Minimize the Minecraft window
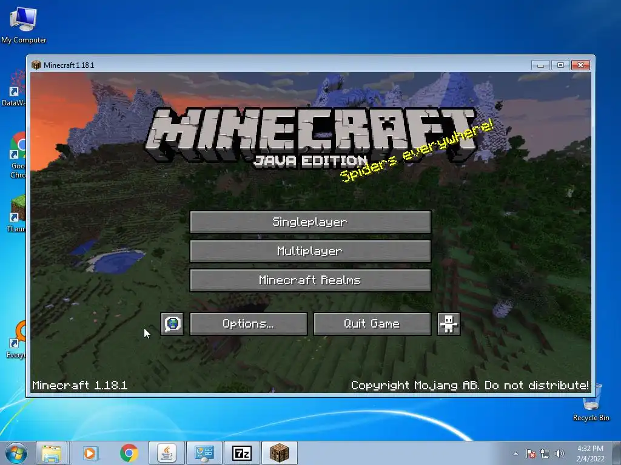Screen dimensions: 621x465 540,65
